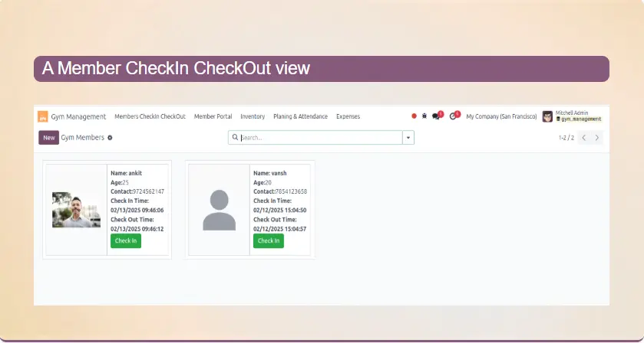This screenshot has height=343, width=644.
Task: Open the My Company (San Francisco) switcher
Action: point(500,116)
